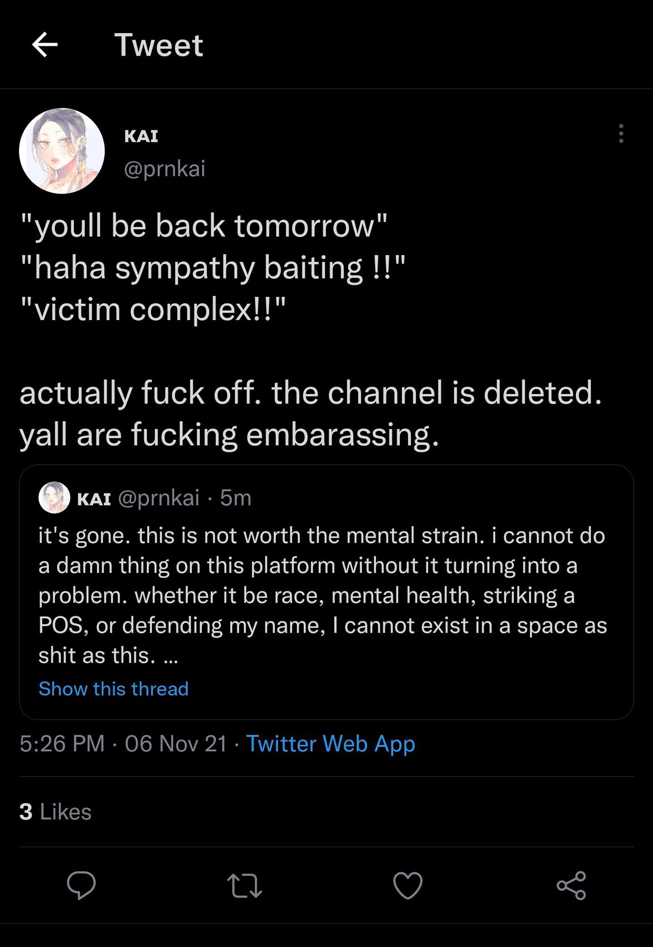
Task: Open the Twitter Web App source link
Action: [331, 744]
